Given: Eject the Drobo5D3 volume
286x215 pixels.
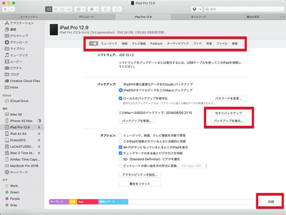Looking at the screenshot, I should [39, 140].
